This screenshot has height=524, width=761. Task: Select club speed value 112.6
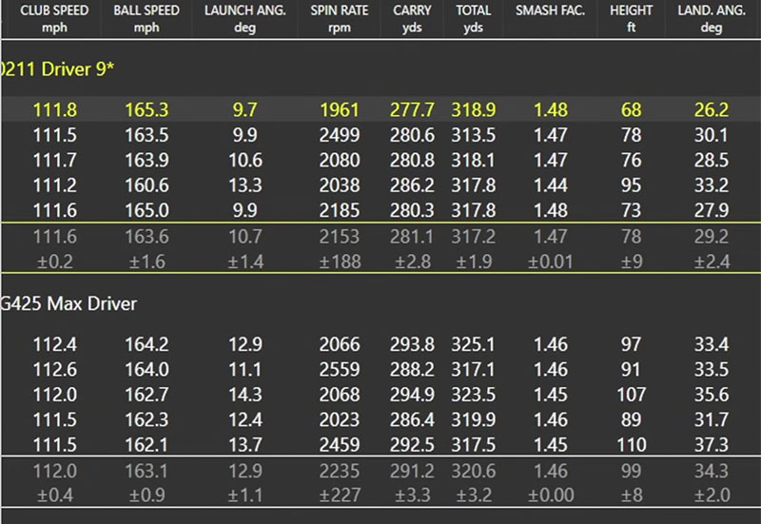click(x=55, y=370)
